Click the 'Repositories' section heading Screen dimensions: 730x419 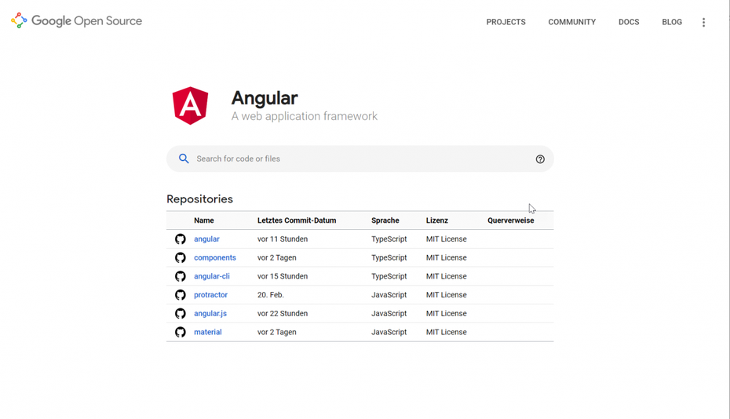(x=199, y=199)
